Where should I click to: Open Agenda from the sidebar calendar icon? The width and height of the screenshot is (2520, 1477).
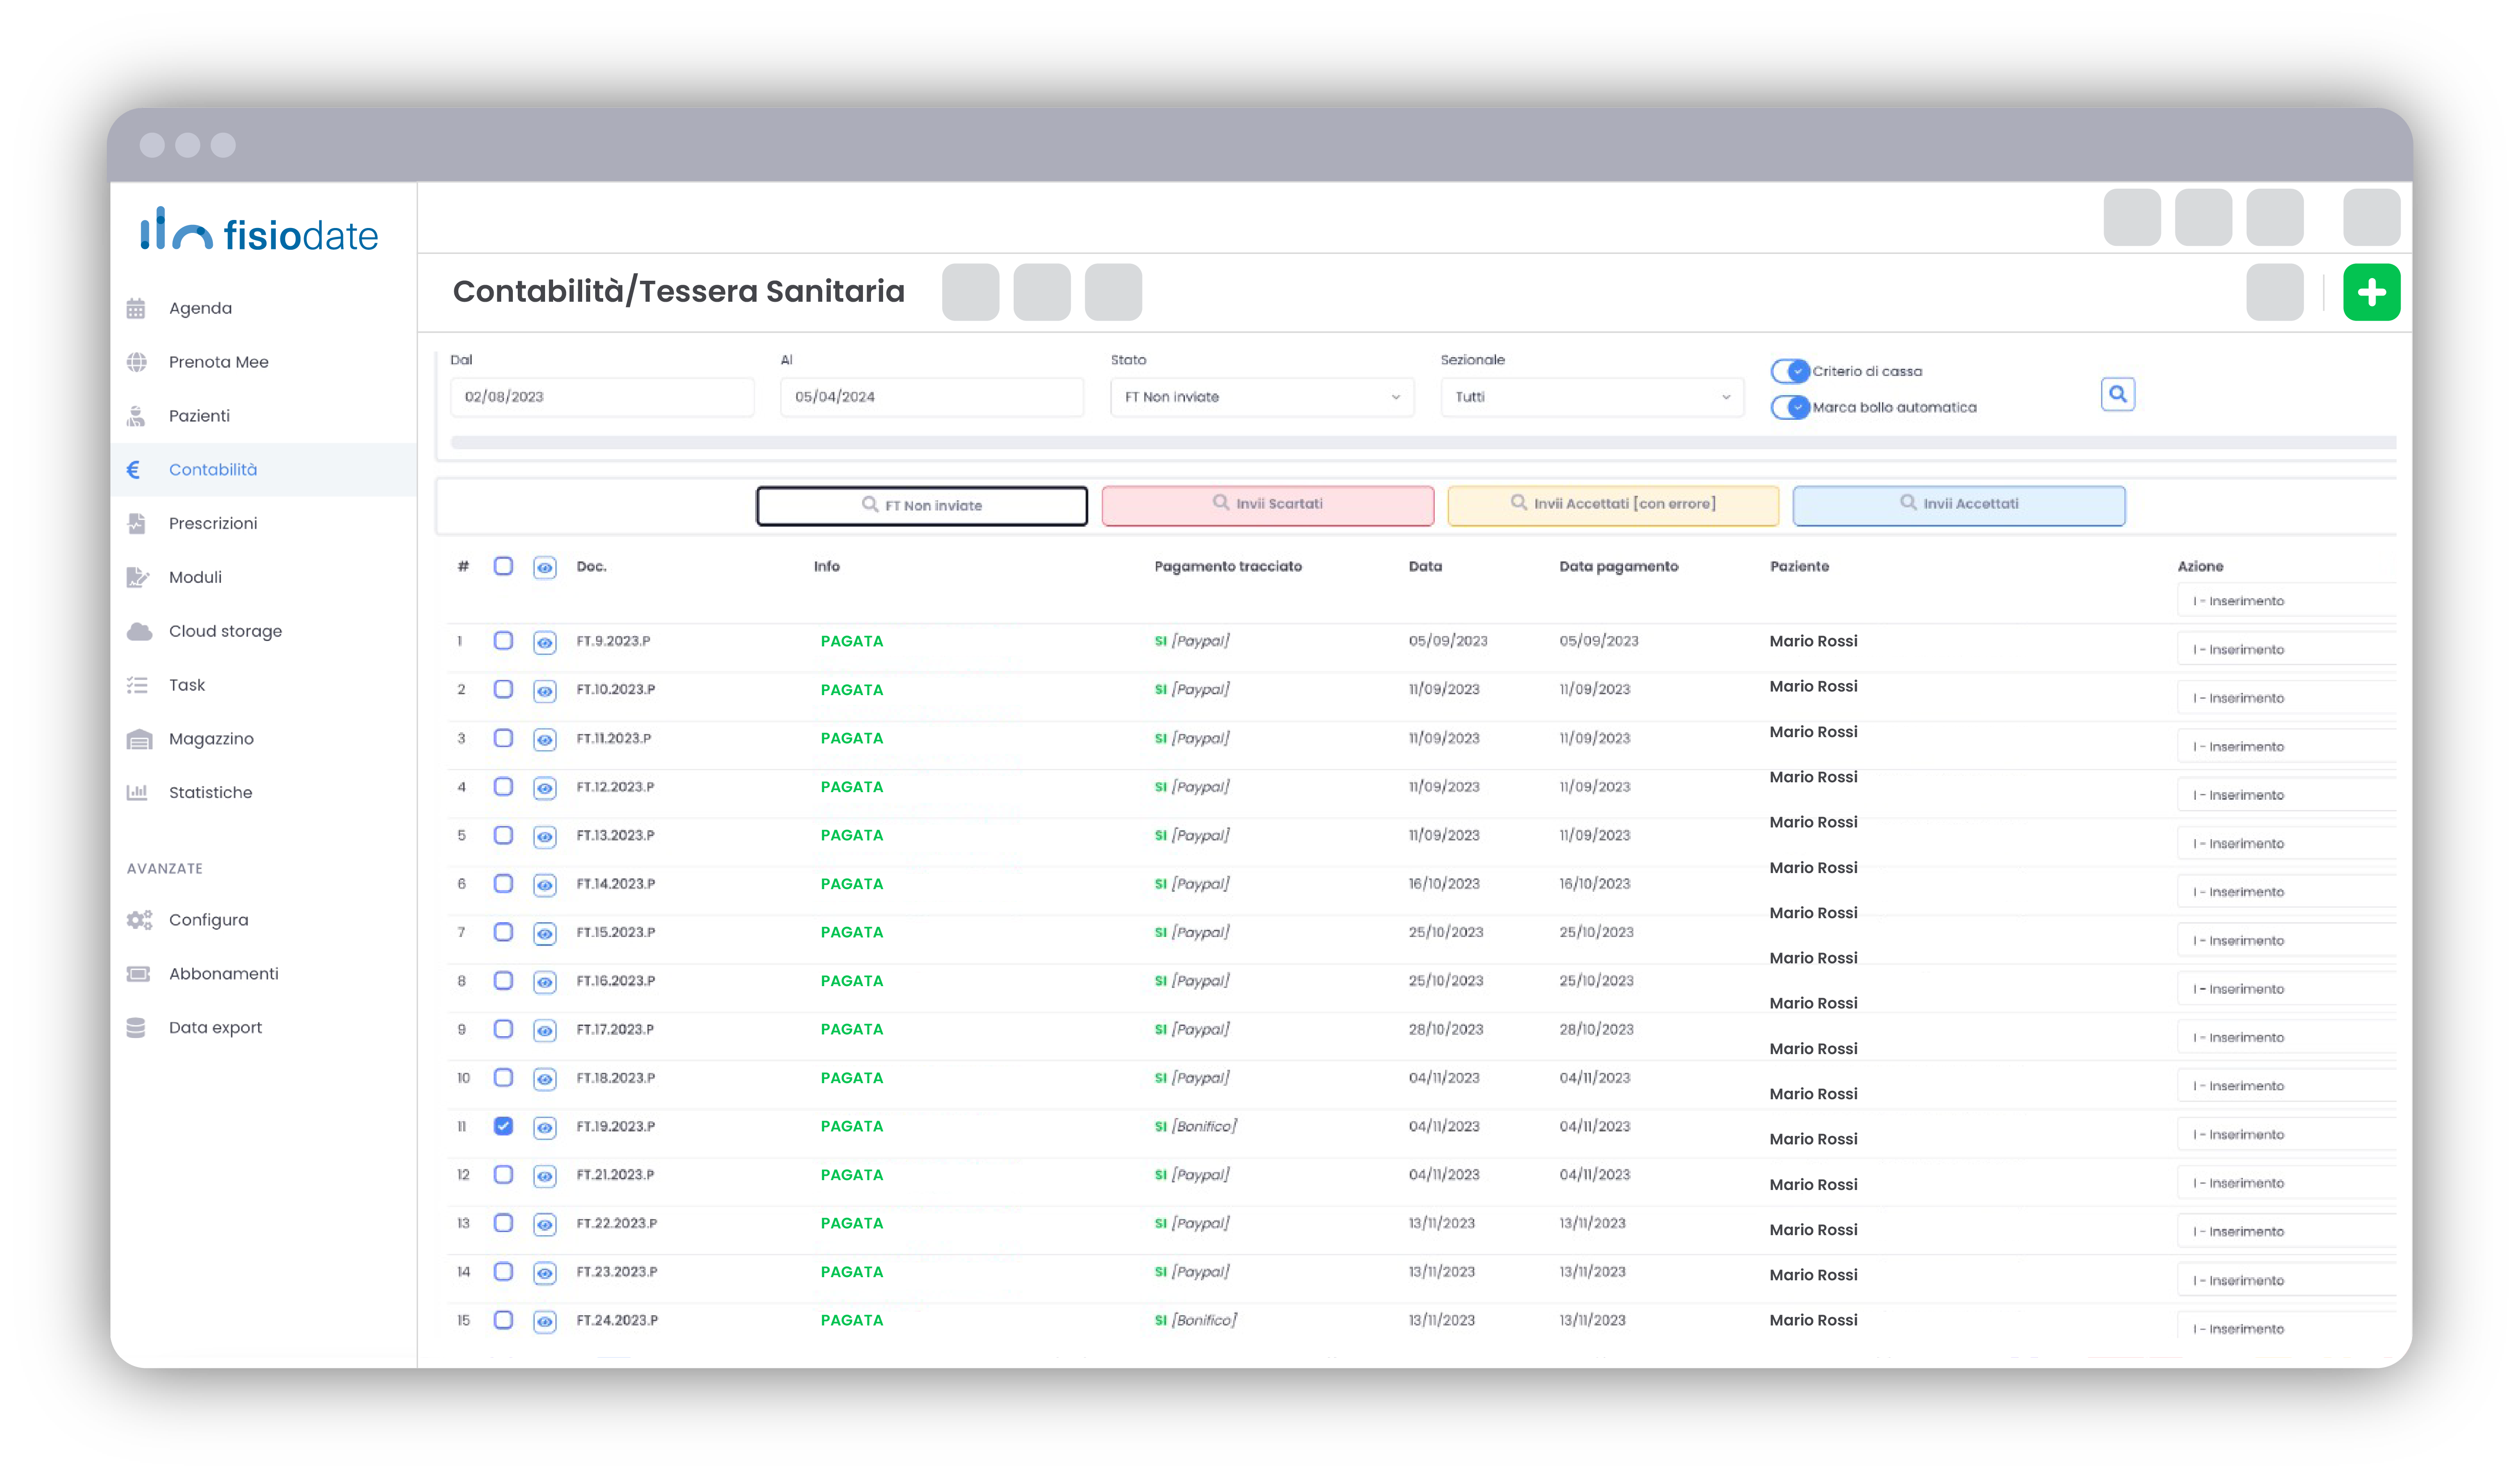[x=137, y=308]
